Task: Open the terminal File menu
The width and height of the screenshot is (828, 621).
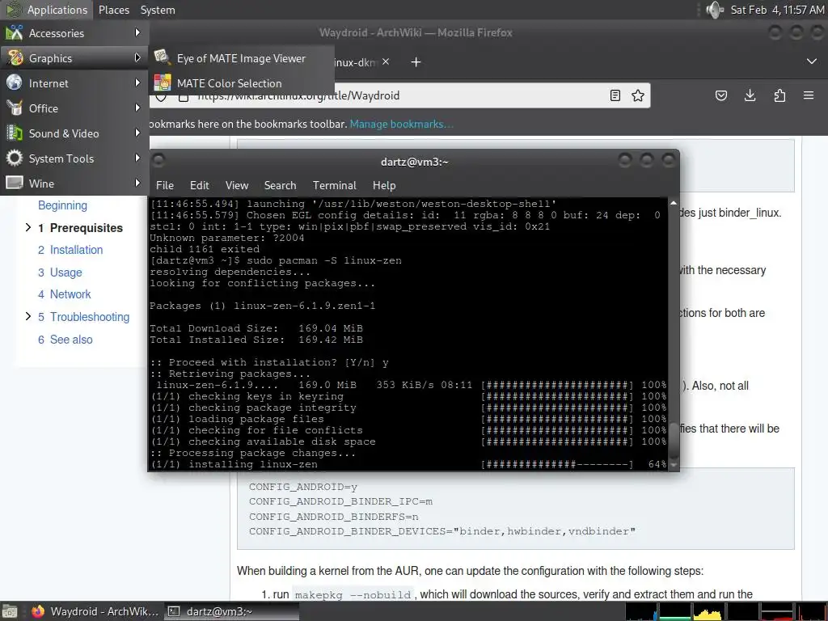Action: 165,185
